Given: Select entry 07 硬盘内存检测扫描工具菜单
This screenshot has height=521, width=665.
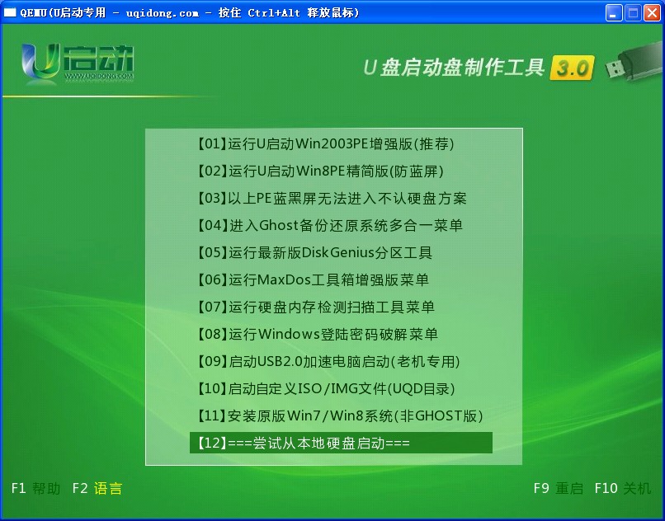Looking at the screenshot, I should click(315, 307).
